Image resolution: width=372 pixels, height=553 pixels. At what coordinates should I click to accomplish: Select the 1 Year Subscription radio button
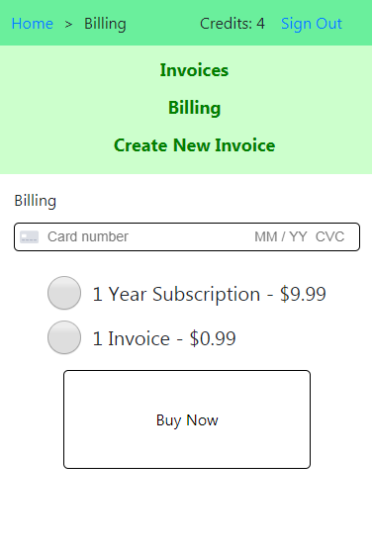tap(64, 293)
